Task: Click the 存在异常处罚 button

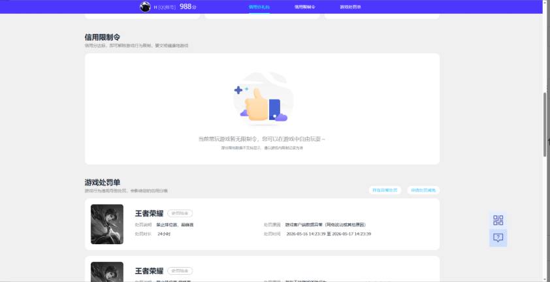Action: (385, 190)
